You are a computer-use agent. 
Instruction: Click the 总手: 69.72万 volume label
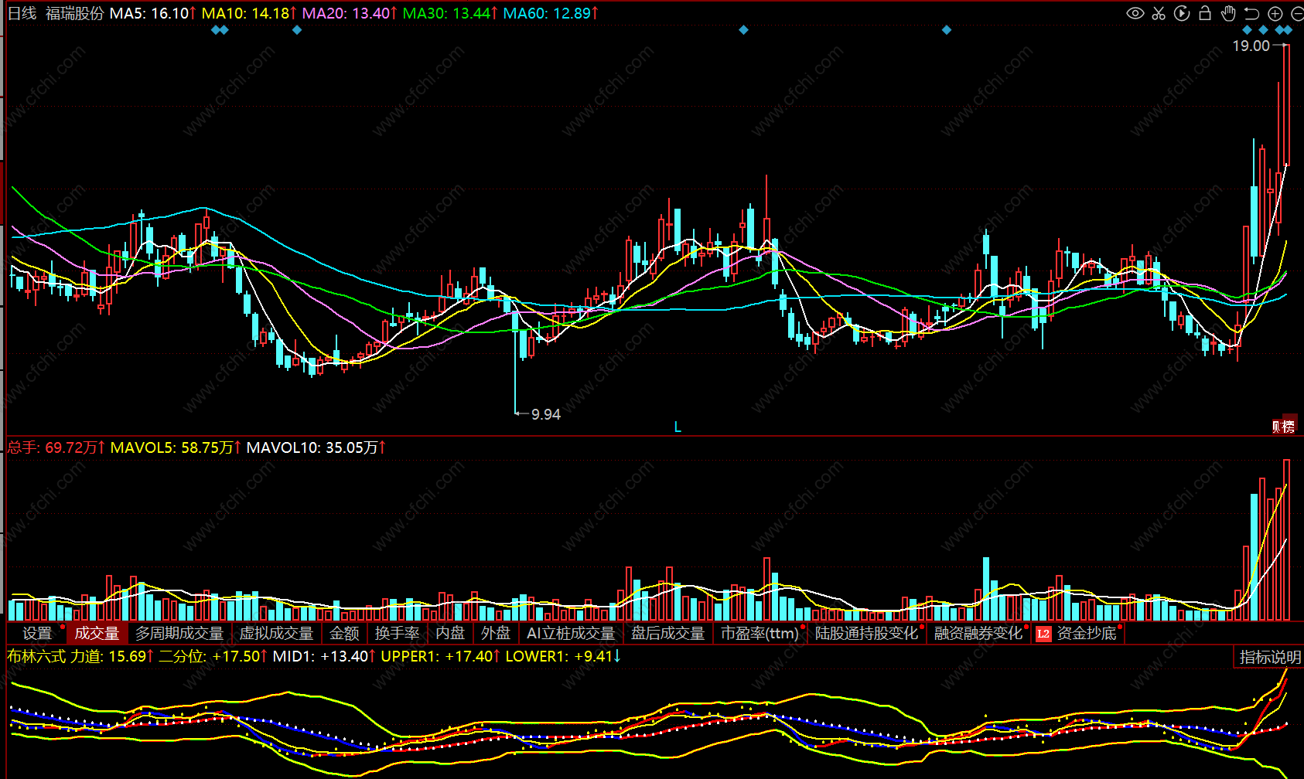pos(56,447)
